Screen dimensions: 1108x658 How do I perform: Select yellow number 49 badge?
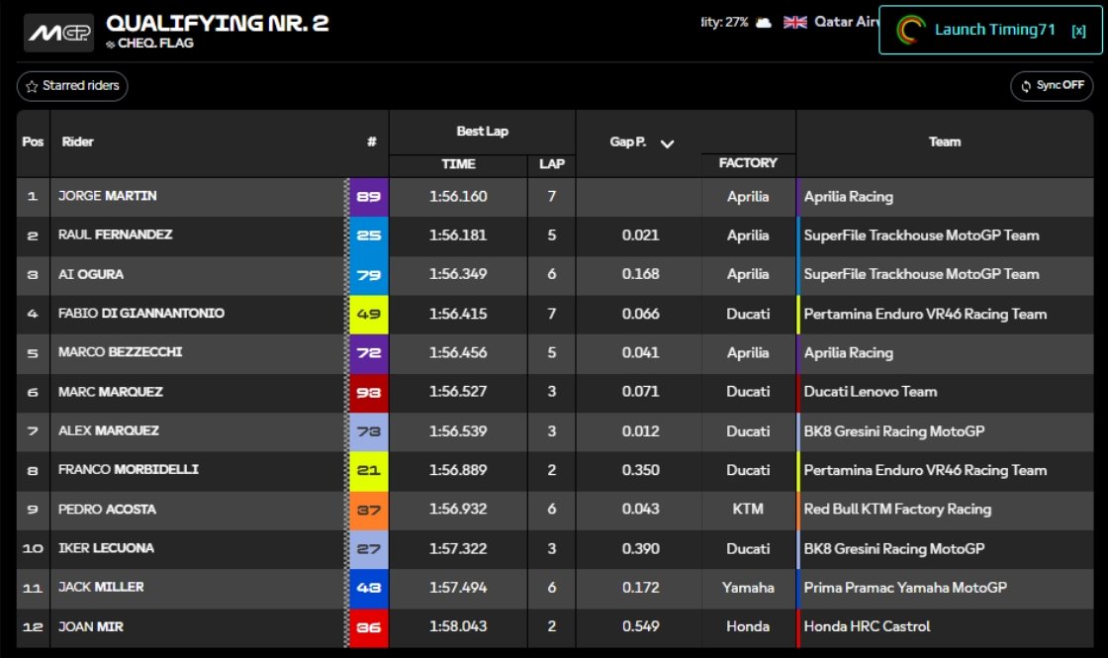pyautogui.click(x=368, y=315)
